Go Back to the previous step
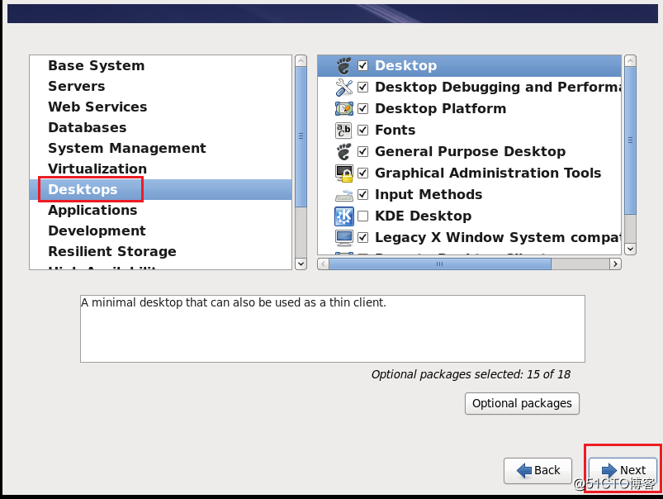The width and height of the screenshot is (663, 499). [x=538, y=470]
